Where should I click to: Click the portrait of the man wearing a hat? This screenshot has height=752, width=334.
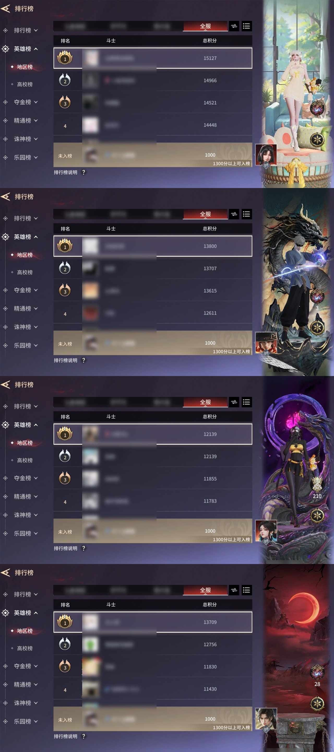pos(266,343)
